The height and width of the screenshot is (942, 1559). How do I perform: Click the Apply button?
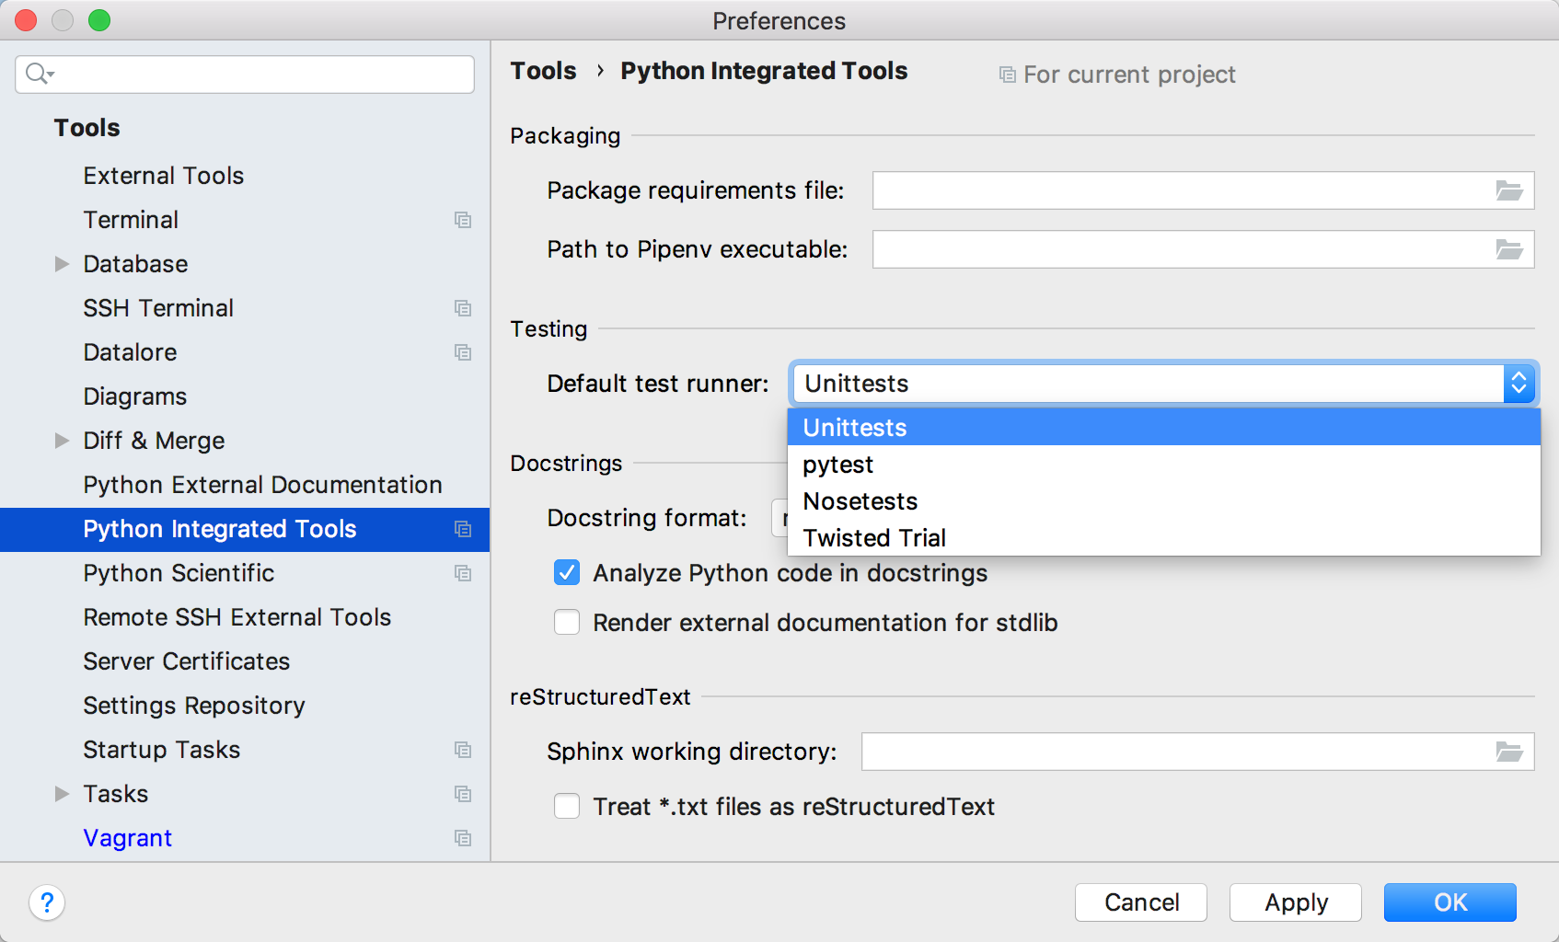click(x=1296, y=902)
